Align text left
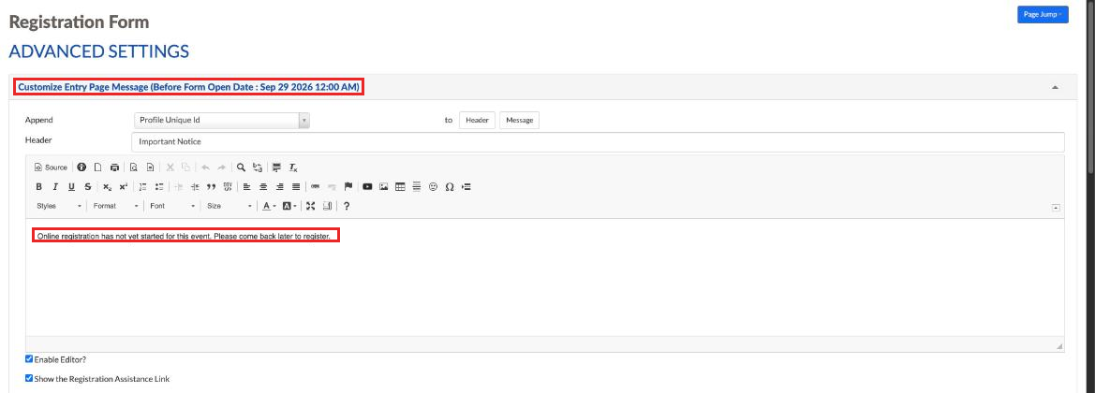 pos(246,187)
